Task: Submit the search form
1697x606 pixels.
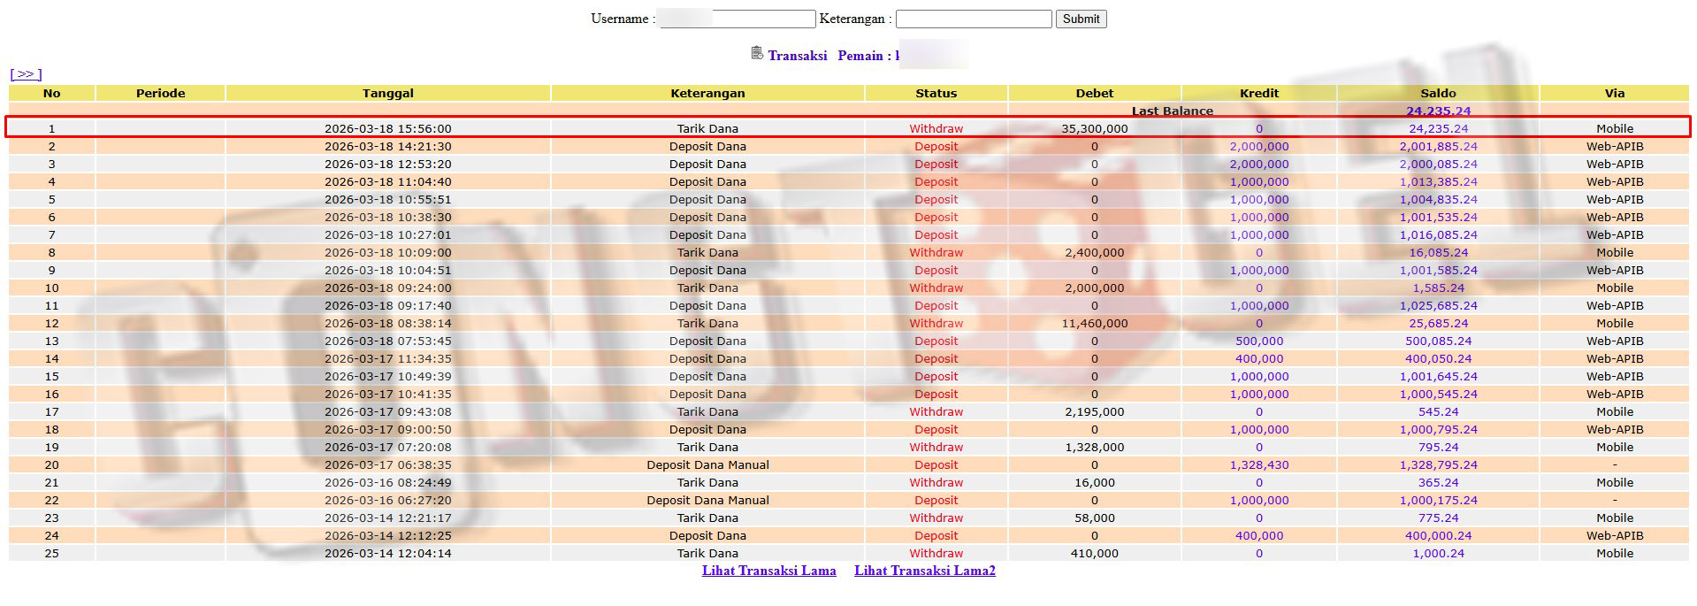Action: 1081,19
